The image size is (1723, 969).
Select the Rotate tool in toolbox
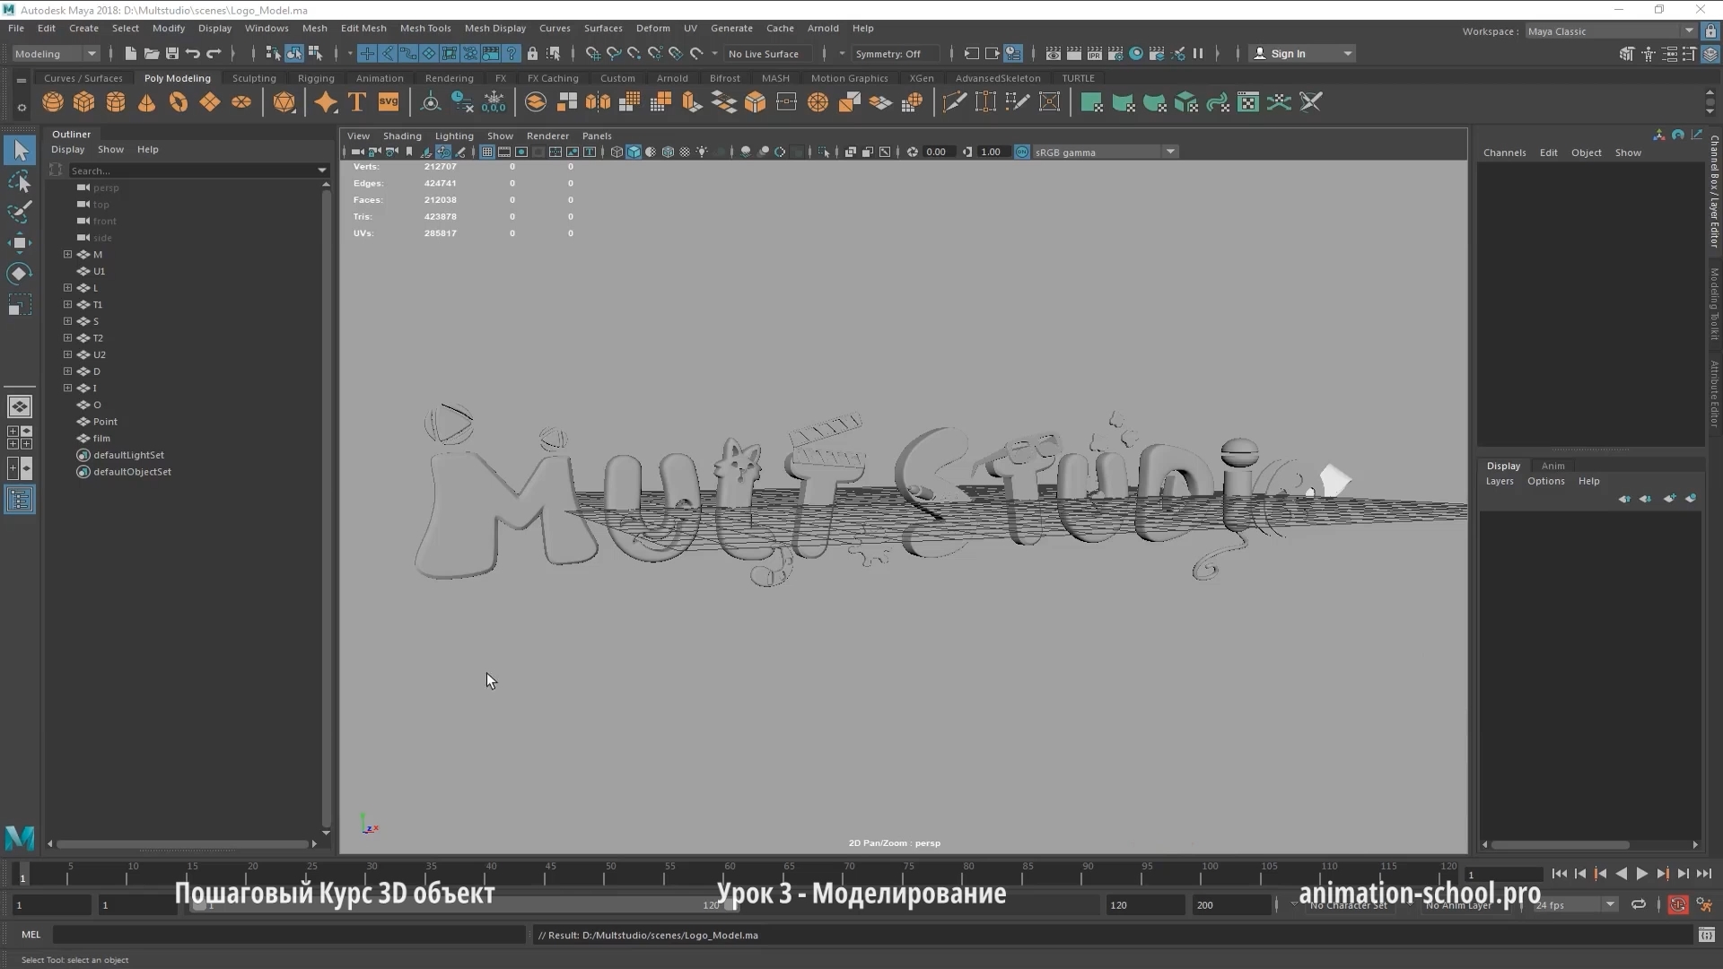(20, 274)
